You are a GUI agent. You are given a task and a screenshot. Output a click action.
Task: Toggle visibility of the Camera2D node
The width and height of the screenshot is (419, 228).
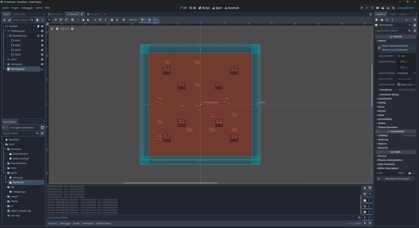(42, 64)
